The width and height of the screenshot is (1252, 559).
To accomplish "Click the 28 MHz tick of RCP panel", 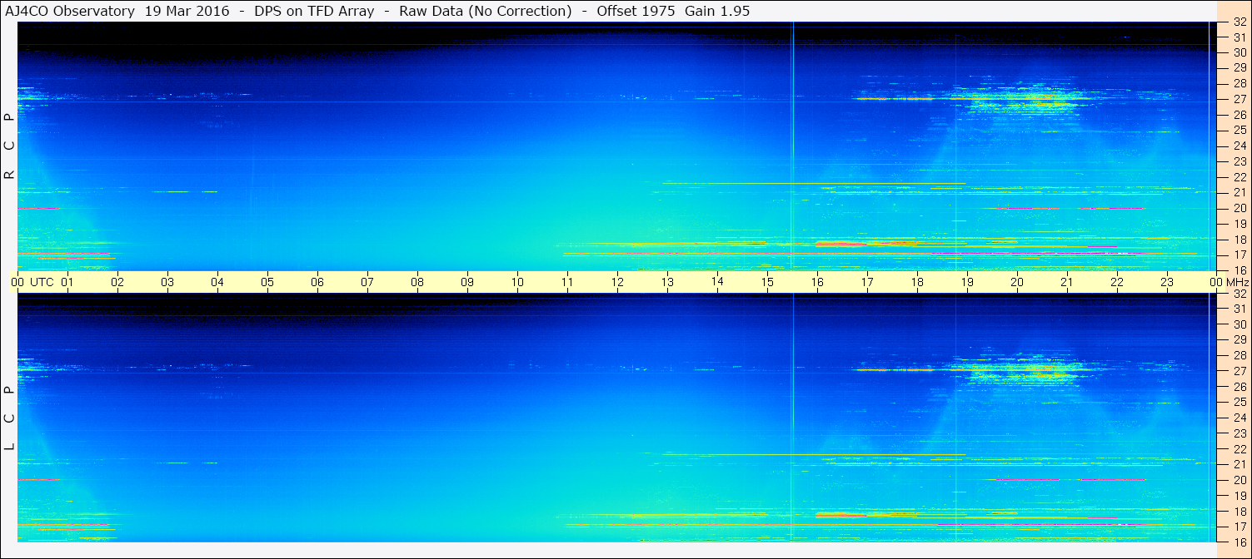I will 1240,84.
